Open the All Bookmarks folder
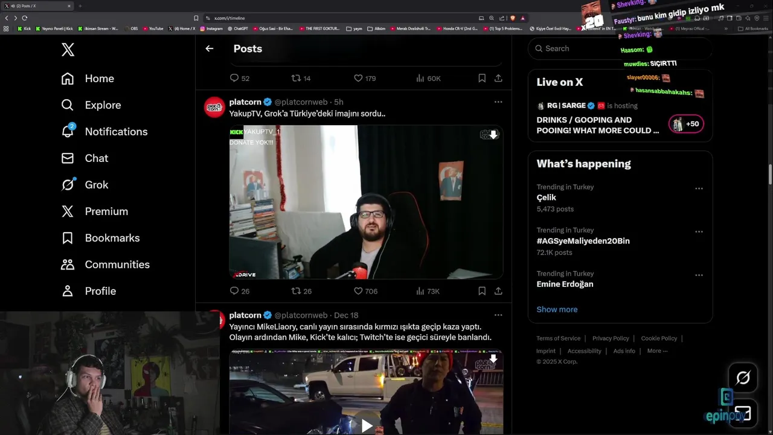773x435 pixels. (753, 28)
